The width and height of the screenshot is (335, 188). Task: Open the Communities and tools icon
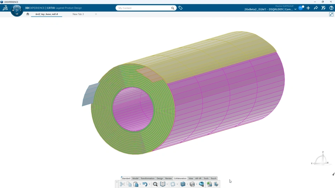tap(323, 8)
